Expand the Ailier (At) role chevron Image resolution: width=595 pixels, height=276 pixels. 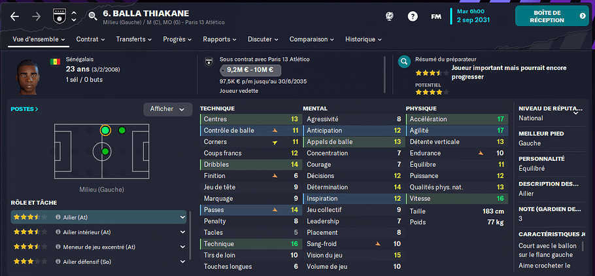tap(182, 216)
